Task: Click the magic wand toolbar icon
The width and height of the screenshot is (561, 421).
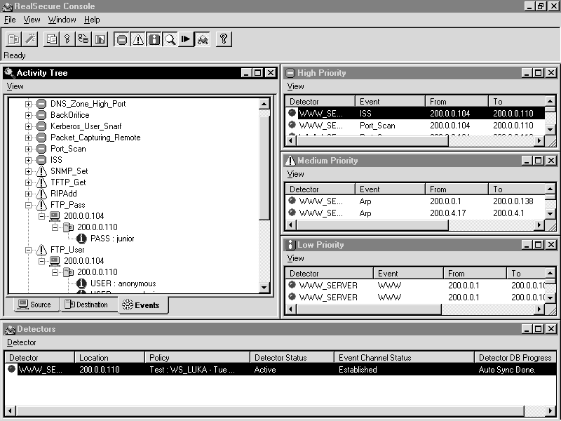Action: point(30,39)
